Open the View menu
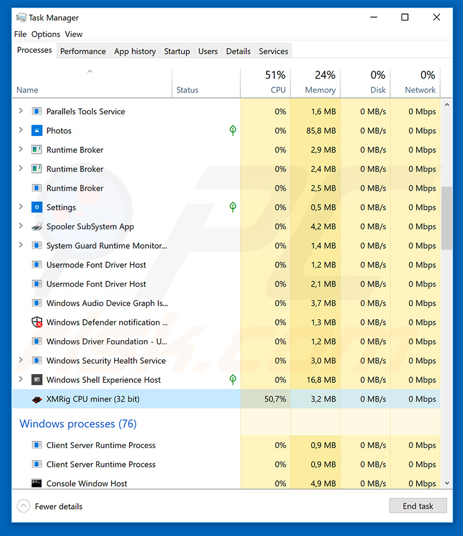Viewport: 463px width, 536px height. tap(74, 34)
